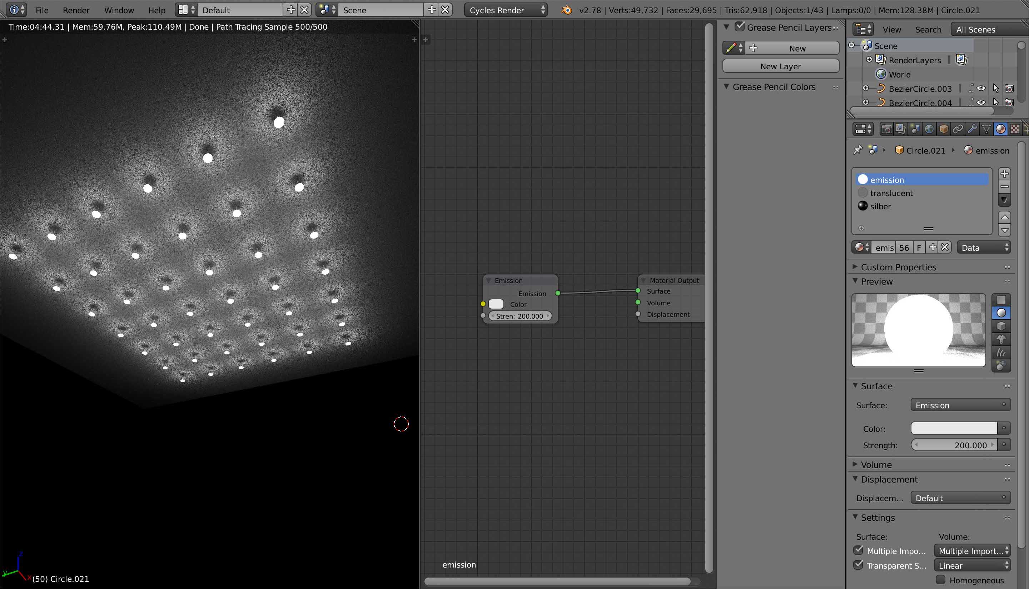This screenshot has height=589, width=1029.
Task: Collapse the Scene tree in outliner
Action: point(852,45)
